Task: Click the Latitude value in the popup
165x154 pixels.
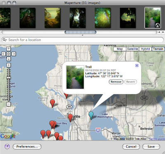Action: (109, 74)
